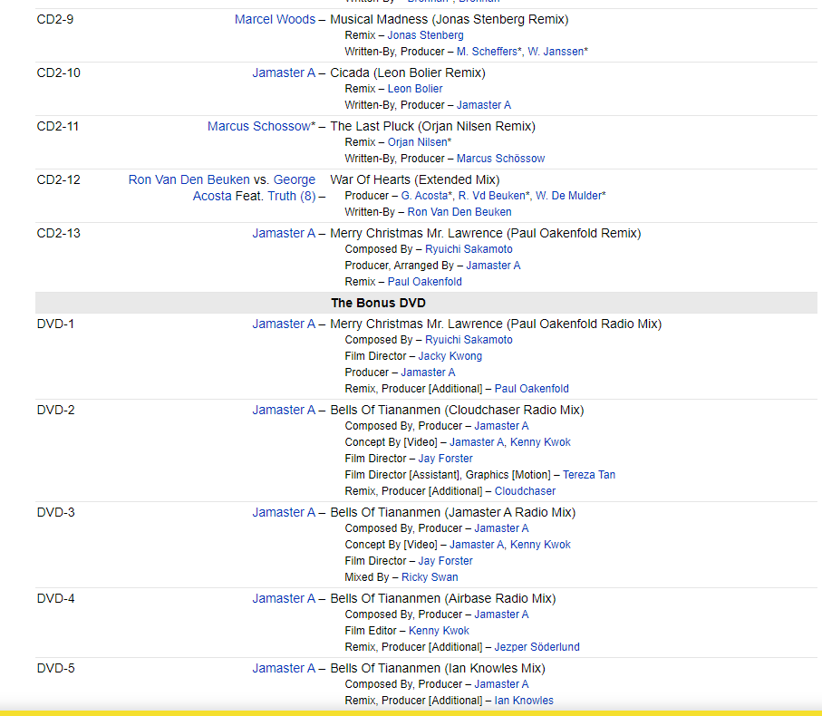Screen dimensions: 822x716
Task: Open Jamaster A composer credit under DVD-4
Action: [x=501, y=614]
